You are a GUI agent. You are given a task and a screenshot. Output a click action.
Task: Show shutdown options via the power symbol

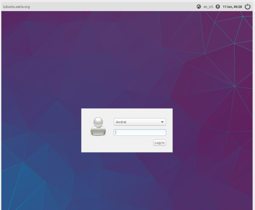click(247, 7)
